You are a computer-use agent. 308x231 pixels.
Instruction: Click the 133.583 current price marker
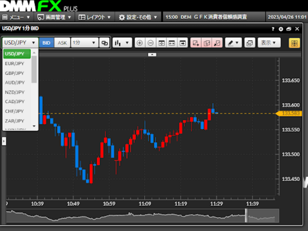289,113
